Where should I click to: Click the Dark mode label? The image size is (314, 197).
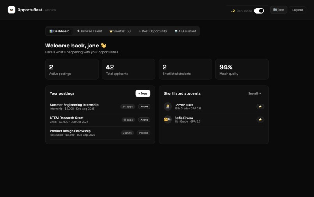[244, 11]
